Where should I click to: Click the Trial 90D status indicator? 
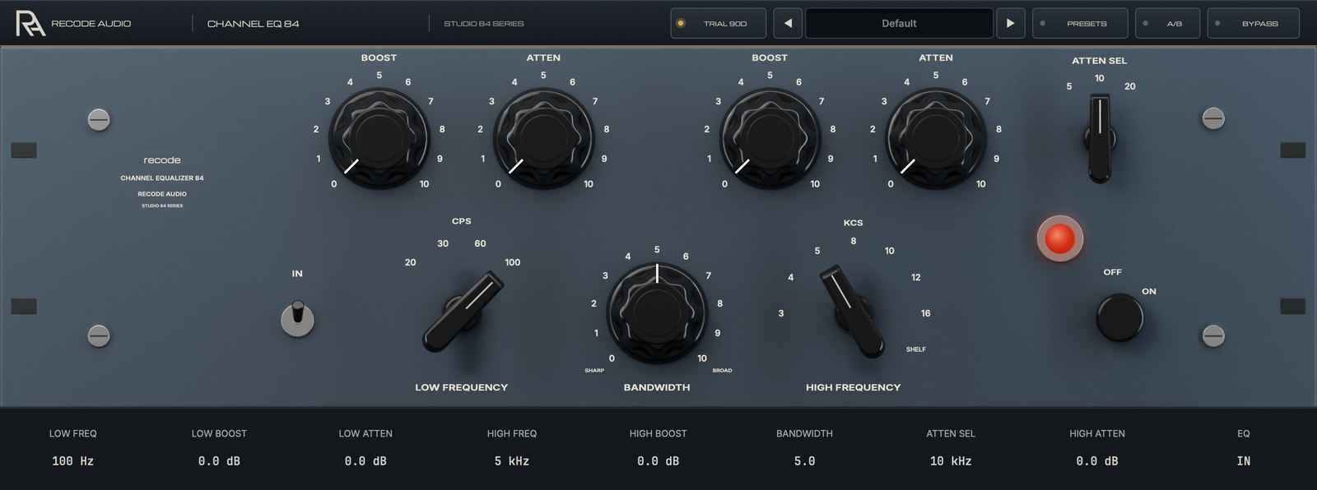pyautogui.click(x=718, y=23)
